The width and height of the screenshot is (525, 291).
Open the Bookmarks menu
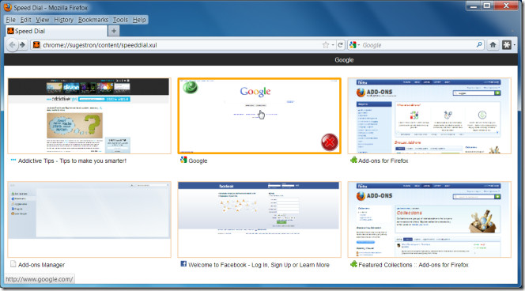[93, 20]
